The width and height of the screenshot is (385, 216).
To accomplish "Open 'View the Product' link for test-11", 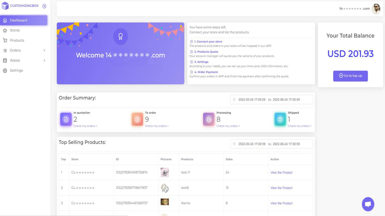I will [x=281, y=172].
